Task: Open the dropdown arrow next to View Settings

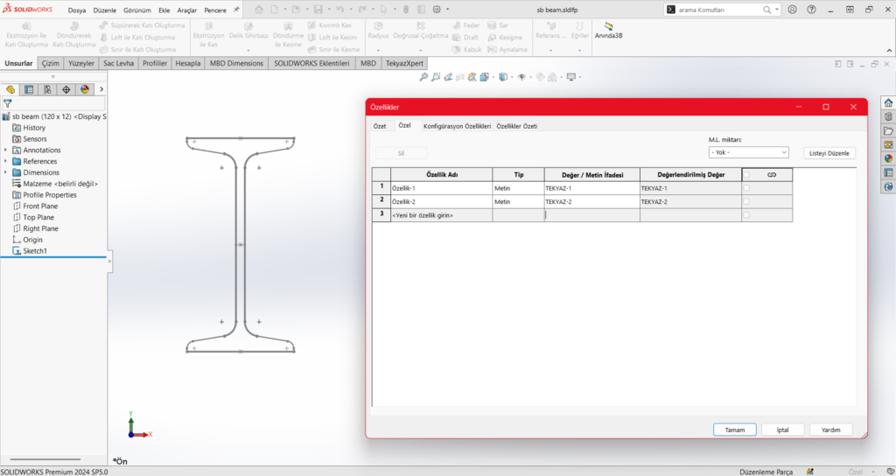Action: click(580, 77)
